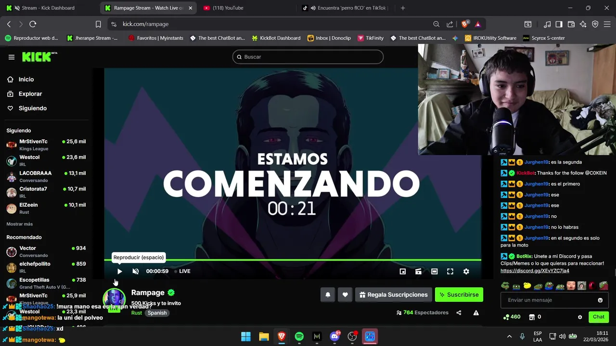616x346 pixels.
Task: Go back in browser
Action: (x=9, y=24)
